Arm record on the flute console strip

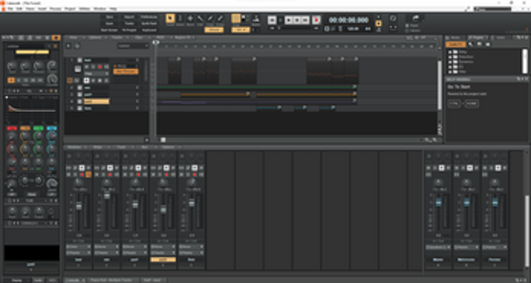click(194, 174)
